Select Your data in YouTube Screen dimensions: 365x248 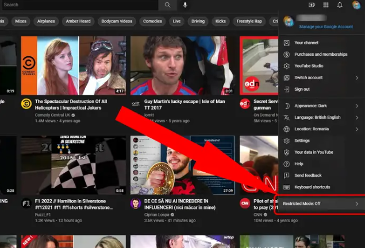pos(322,153)
